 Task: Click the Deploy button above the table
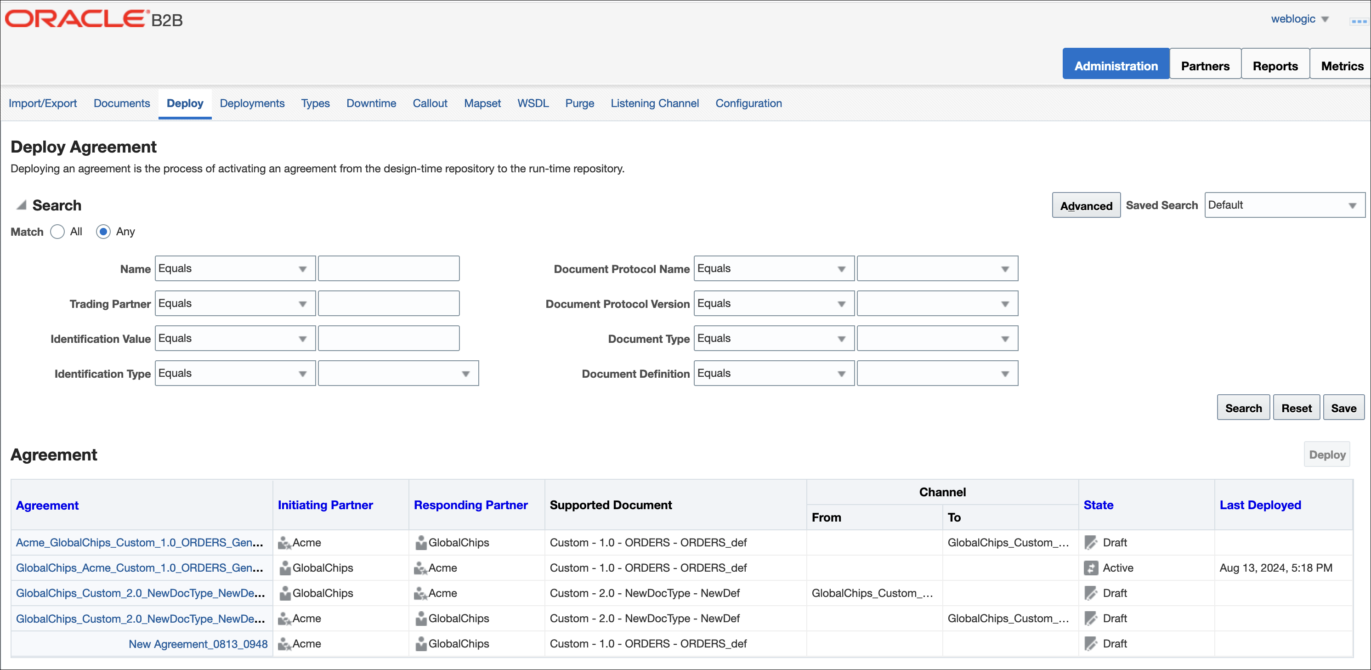pos(1327,454)
